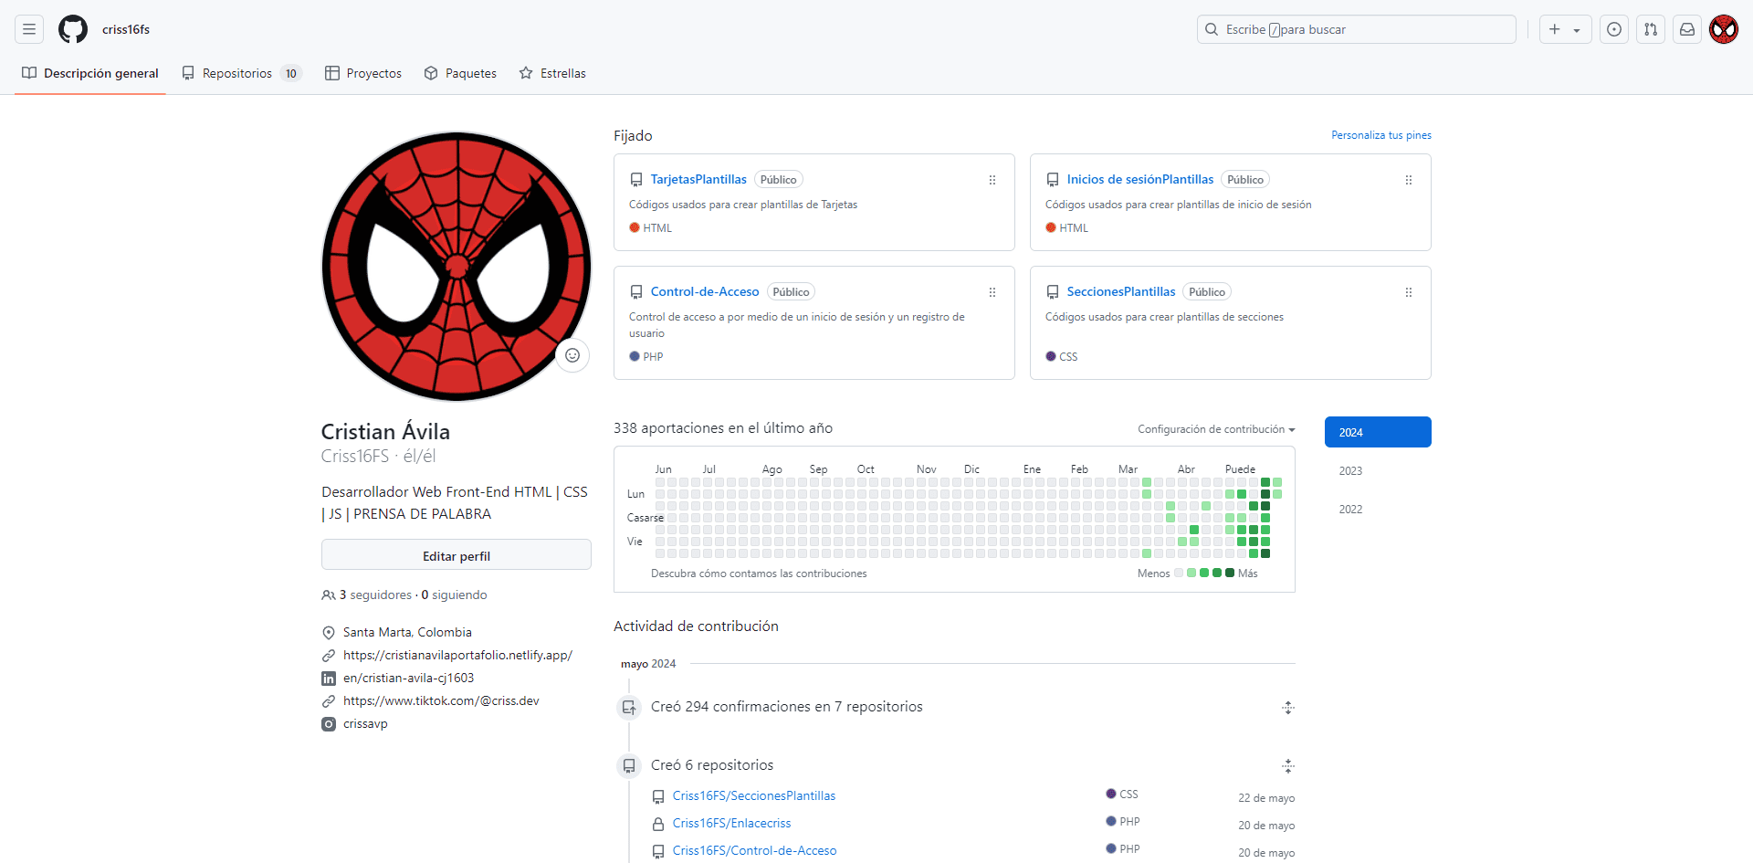Open the user avatar menu in the header

tap(1724, 29)
